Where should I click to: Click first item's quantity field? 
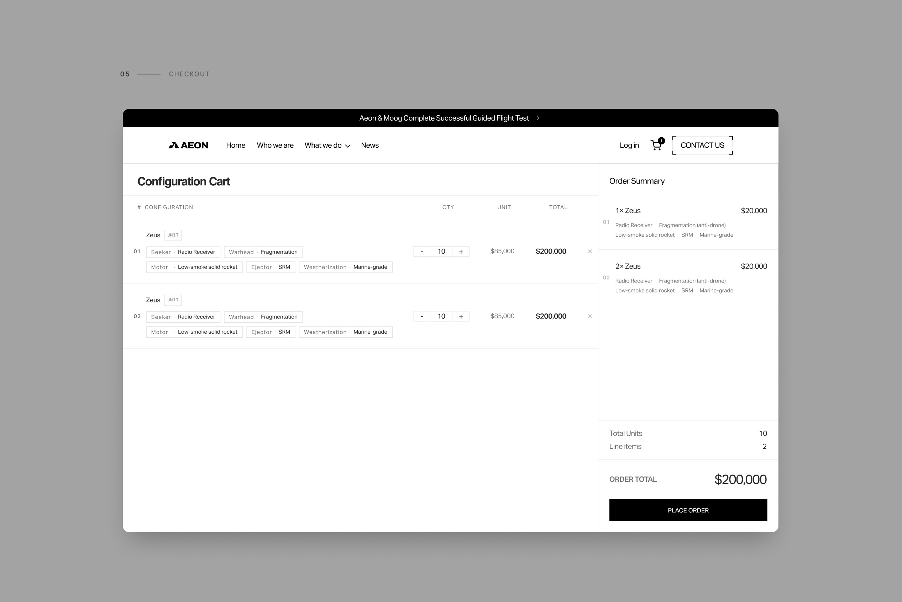tap(441, 252)
